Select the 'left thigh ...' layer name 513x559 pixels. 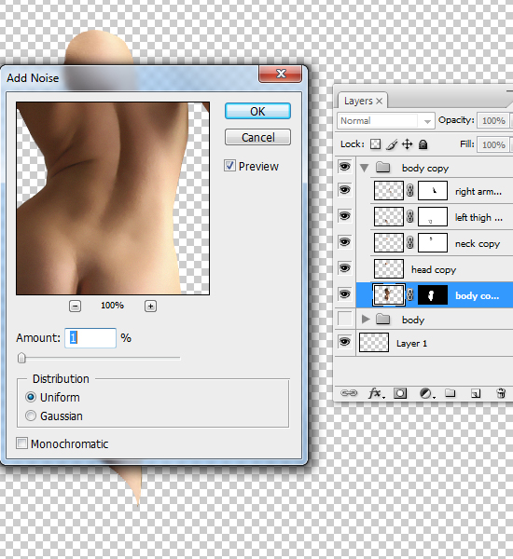(478, 217)
